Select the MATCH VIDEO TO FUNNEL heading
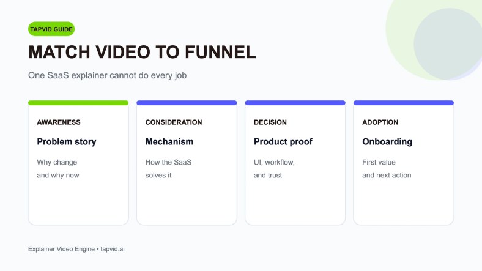 [x=142, y=52]
